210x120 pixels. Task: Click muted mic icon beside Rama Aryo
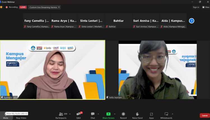[x=52, y=27]
